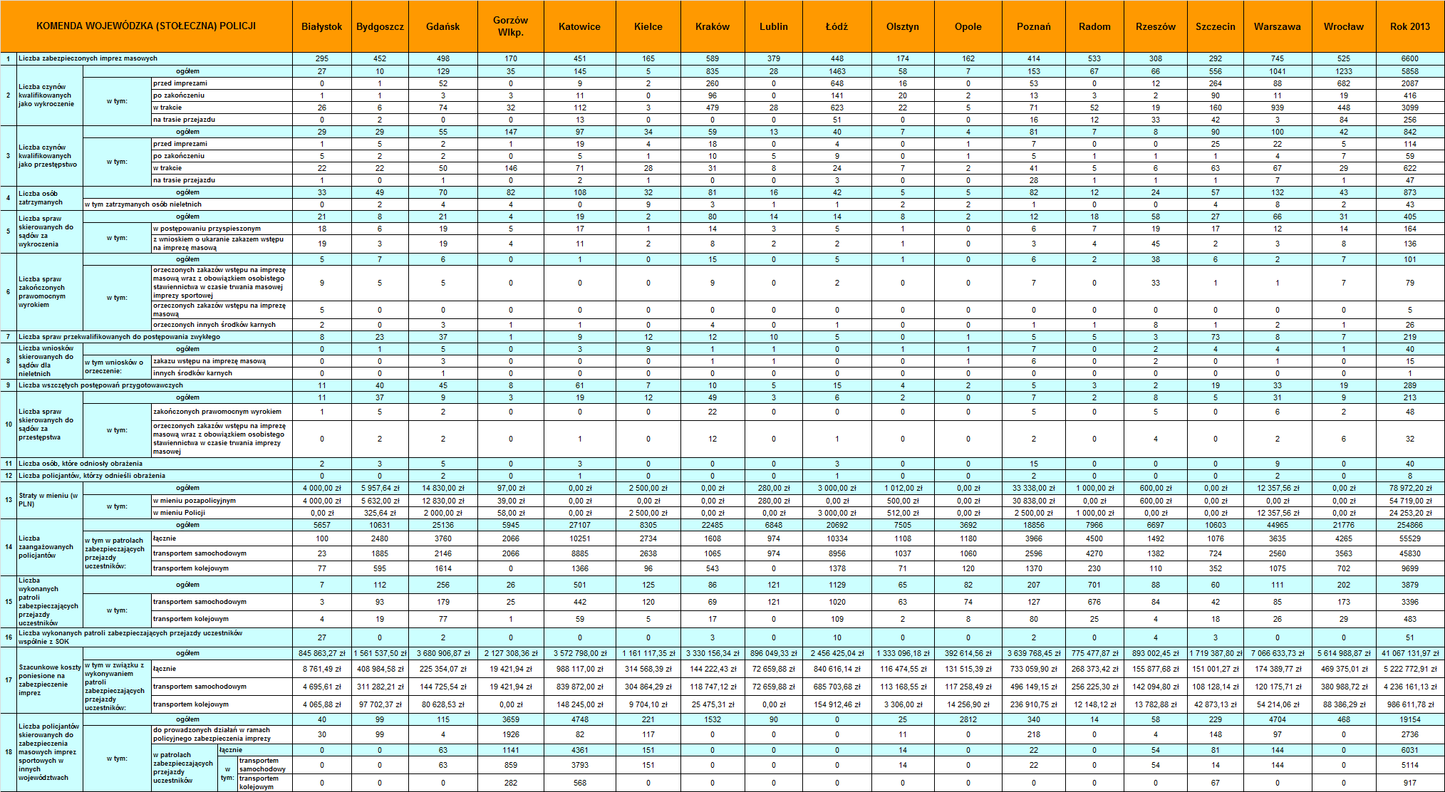This screenshot has width=1445, height=792.
Task: Click the total losses cell '78 972,20 zł'
Action: point(1410,489)
